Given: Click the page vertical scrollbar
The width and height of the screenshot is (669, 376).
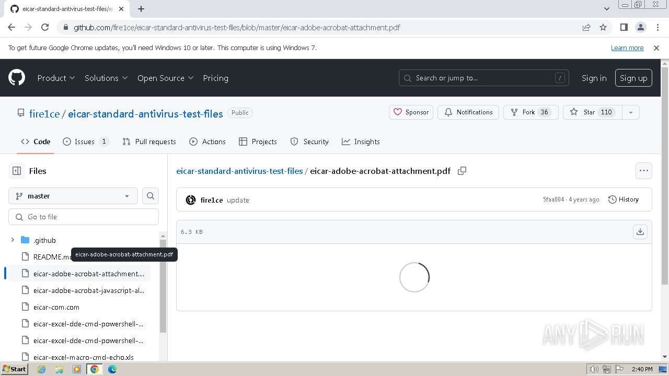Looking at the screenshot, I should pos(665,177).
